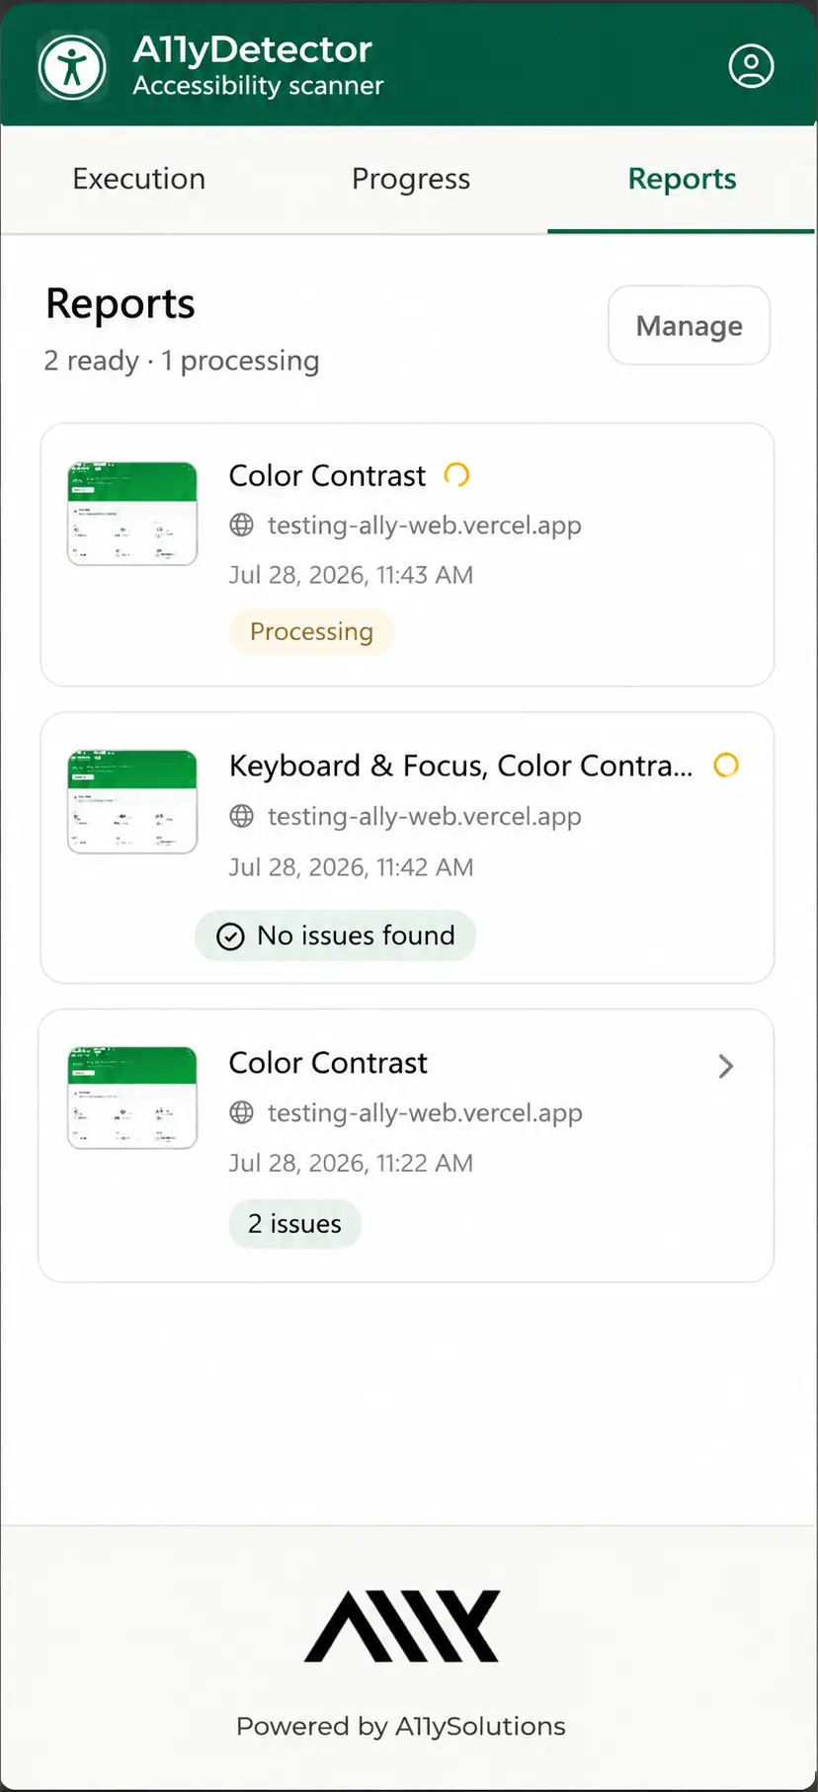818x1792 pixels.
Task: Click globe icon on 11:22 AM report
Action: 242,1112
